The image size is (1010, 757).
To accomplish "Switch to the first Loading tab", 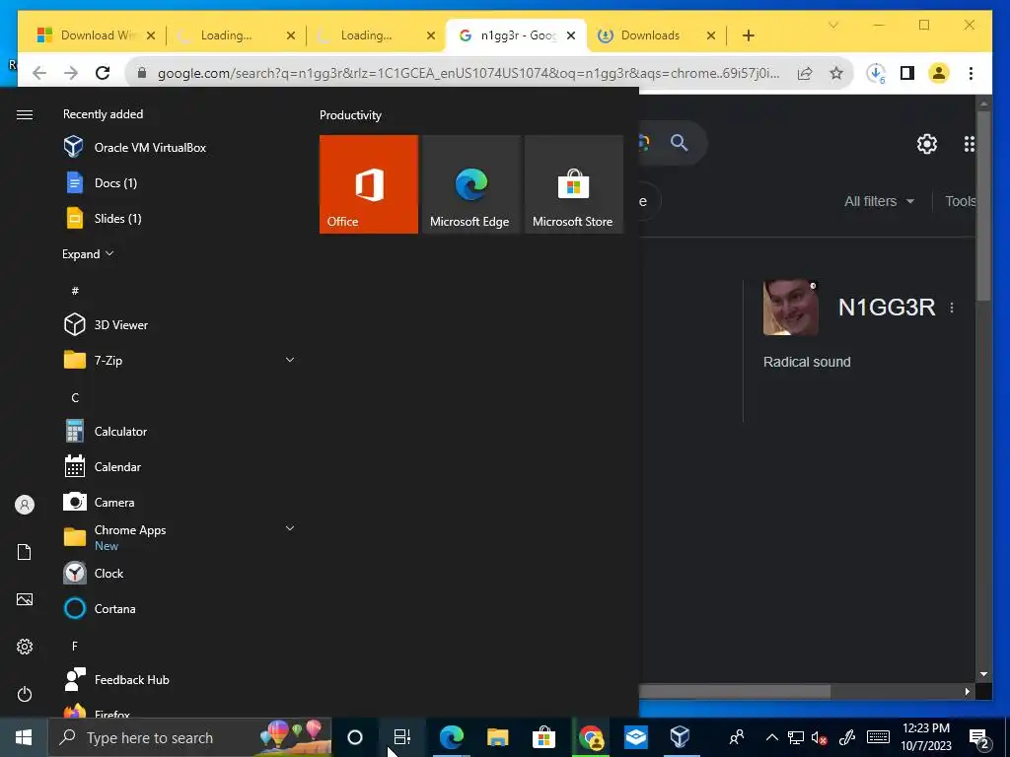I will point(235,35).
